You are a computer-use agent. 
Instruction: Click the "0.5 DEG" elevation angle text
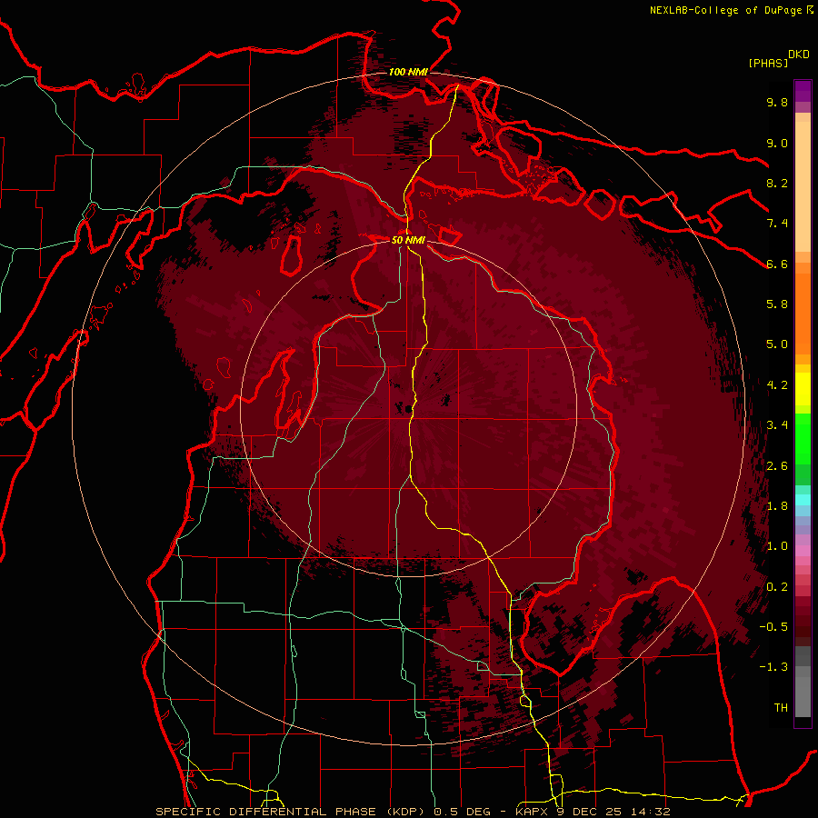463,812
